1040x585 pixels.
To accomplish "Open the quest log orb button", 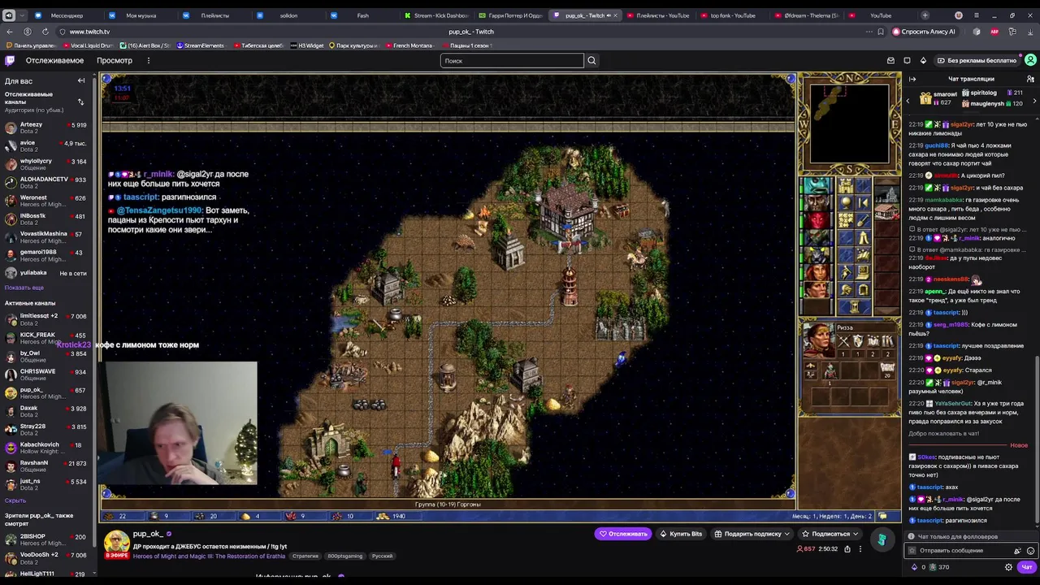I will (x=846, y=202).
